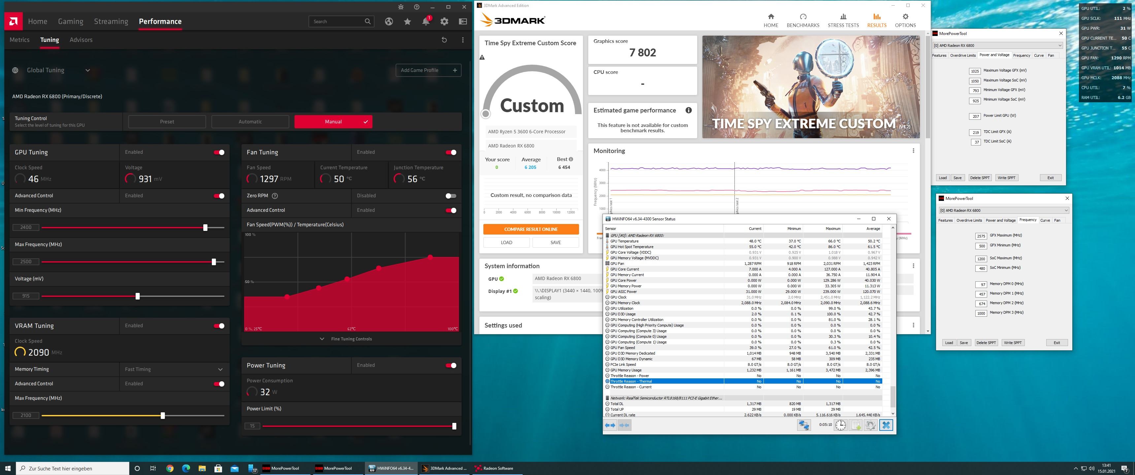
Task: Open the Advisors sub-tab
Action: click(81, 40)
